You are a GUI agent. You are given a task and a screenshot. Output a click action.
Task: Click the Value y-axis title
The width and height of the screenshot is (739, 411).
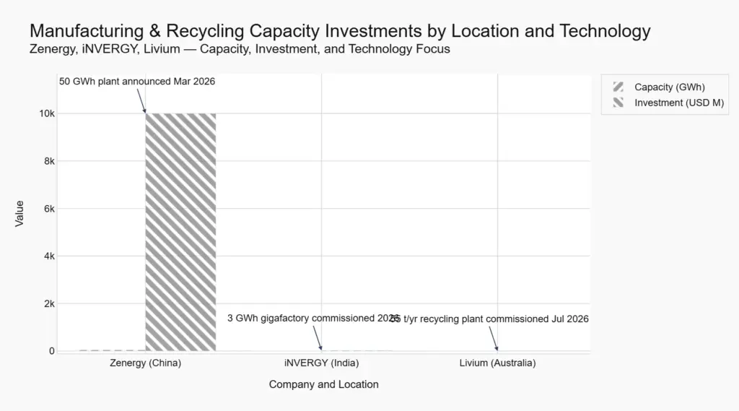[x=19, y=213]
